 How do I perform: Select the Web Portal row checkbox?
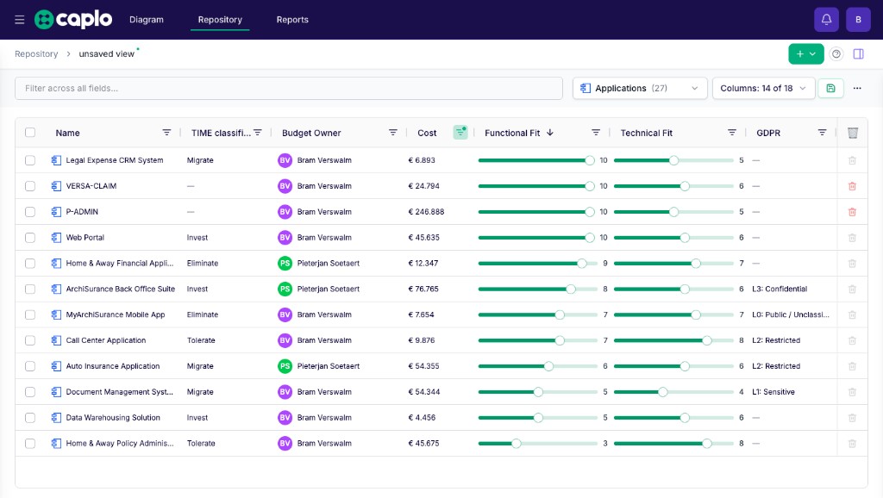(x=30, y=238)
